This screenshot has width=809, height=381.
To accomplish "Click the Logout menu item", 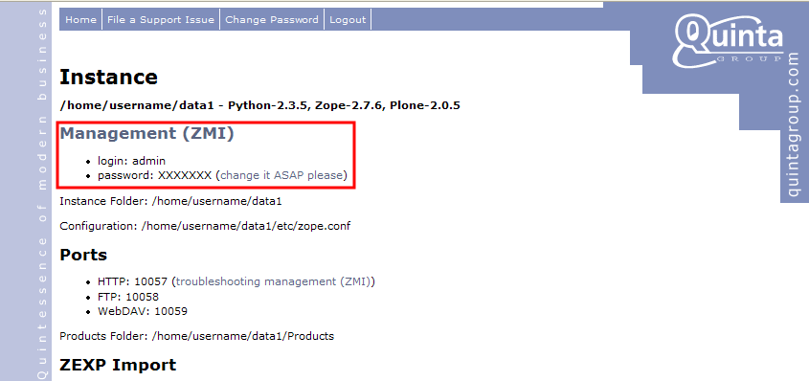I will tap(348, 19).
